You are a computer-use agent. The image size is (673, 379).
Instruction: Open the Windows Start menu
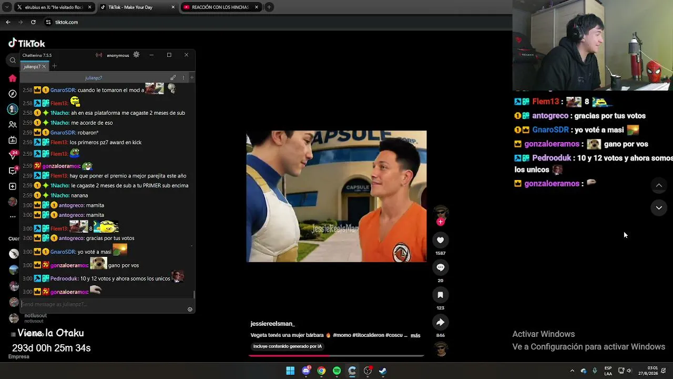point(290,371)
